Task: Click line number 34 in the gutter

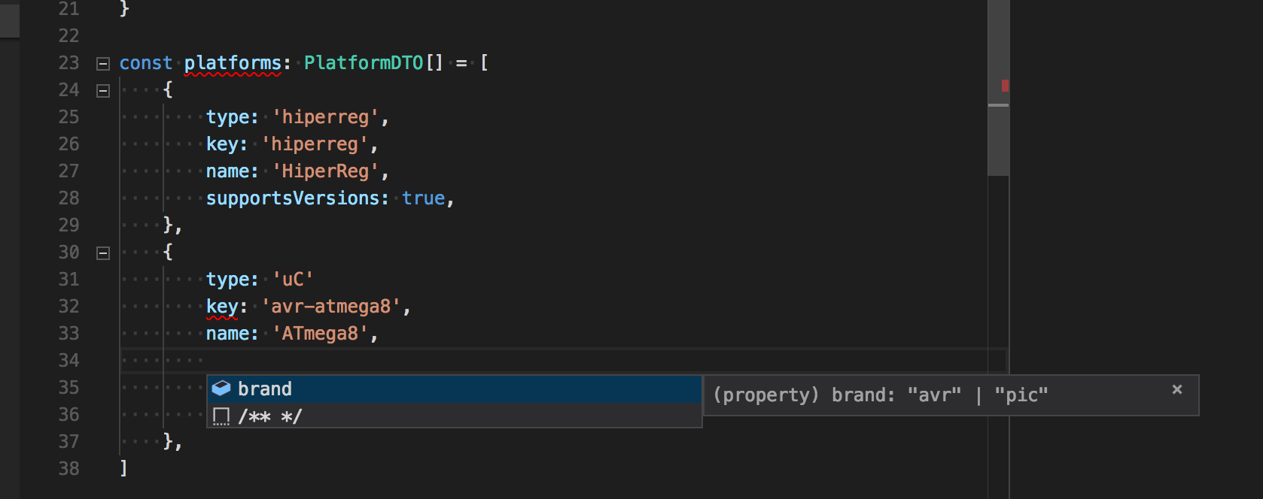Action: point(68,361)
